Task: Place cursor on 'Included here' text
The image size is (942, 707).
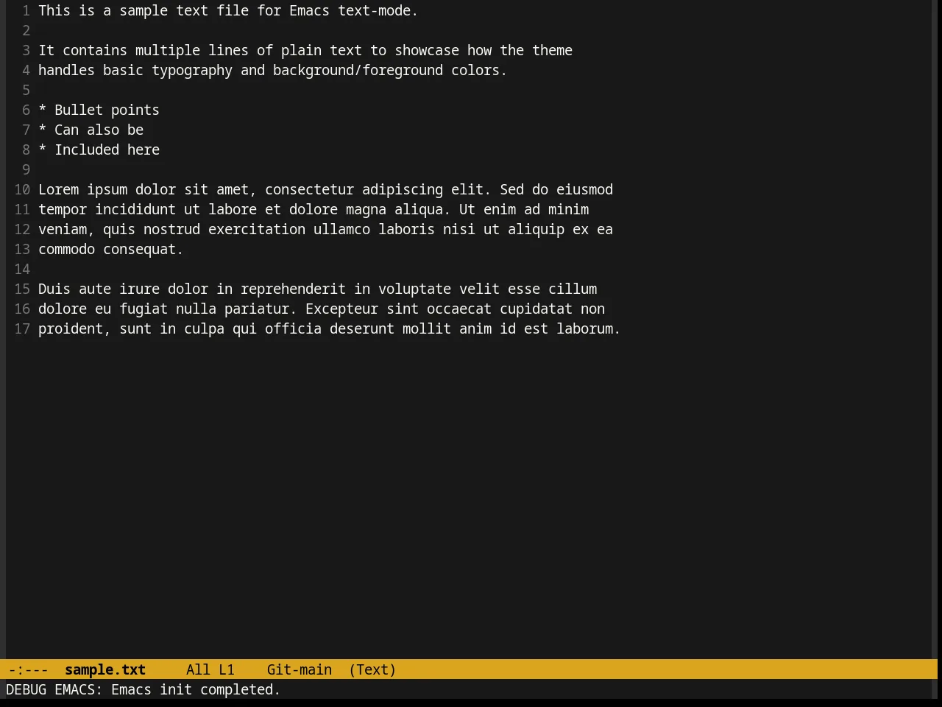Action: click(107, 150)
